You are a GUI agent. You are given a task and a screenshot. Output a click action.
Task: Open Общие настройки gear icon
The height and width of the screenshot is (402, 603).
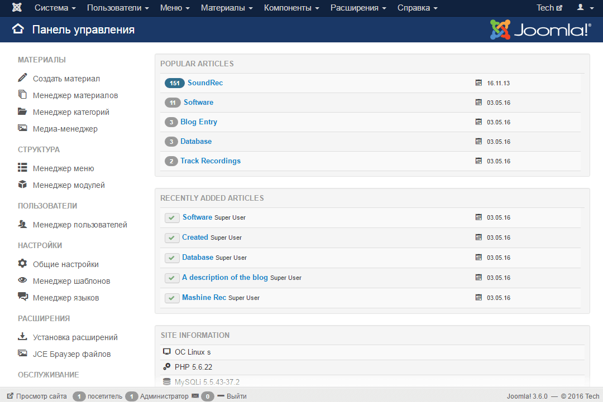[x=23, y=264]
